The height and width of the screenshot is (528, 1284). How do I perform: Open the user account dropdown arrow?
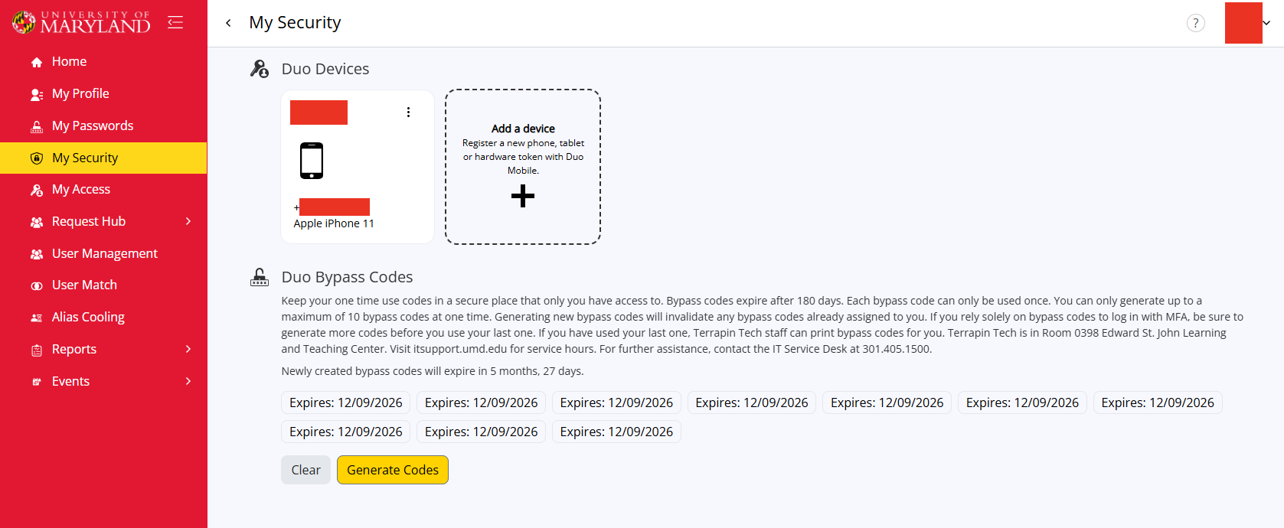click(x=1266, y=23)
